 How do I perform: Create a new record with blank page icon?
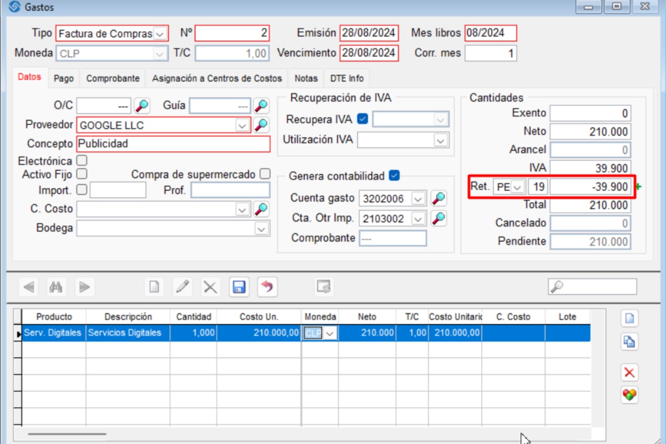pyautogui.click(x=155, y=287)
